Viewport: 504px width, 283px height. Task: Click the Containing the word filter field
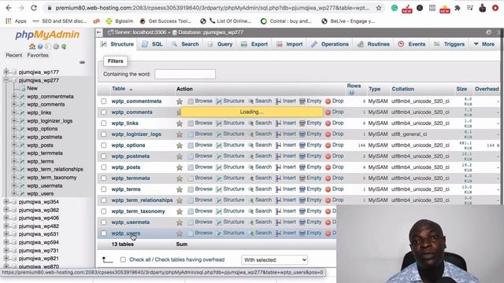coord(185,74)
